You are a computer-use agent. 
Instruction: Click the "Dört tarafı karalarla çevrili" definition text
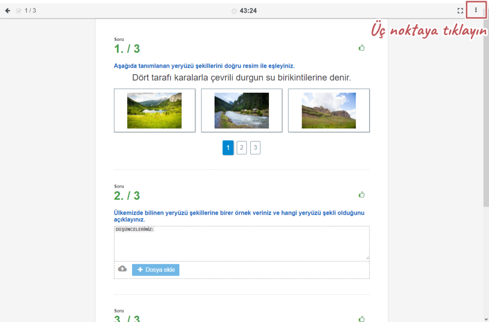(x=242, y=78)
